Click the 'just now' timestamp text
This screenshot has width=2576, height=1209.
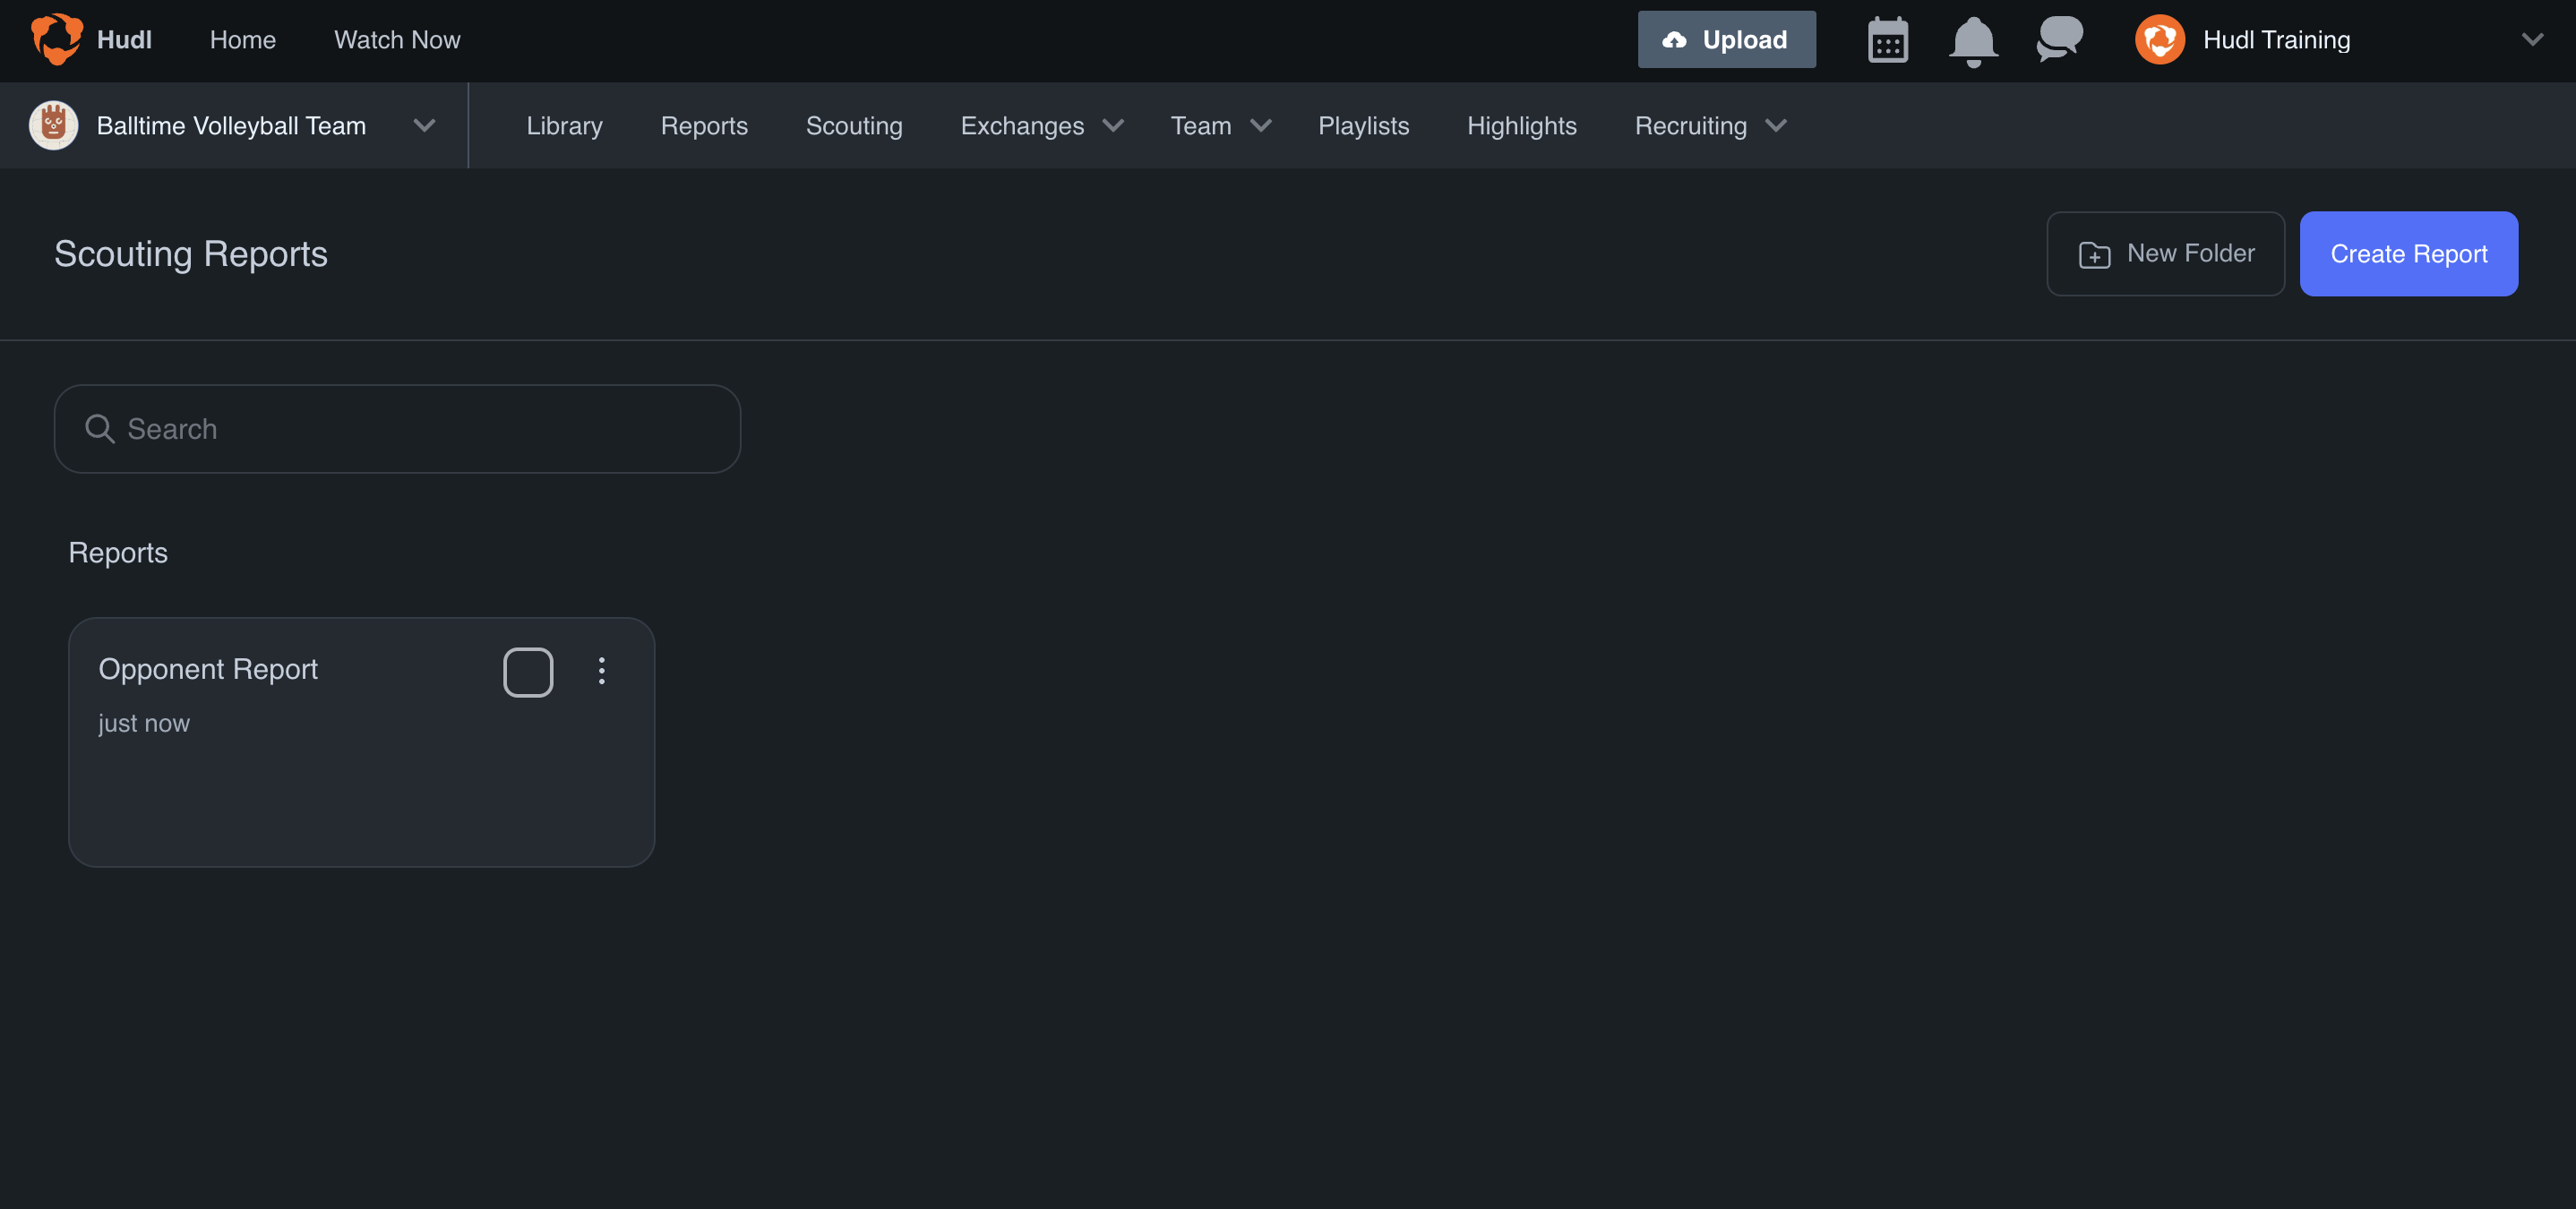click(144, 723)
